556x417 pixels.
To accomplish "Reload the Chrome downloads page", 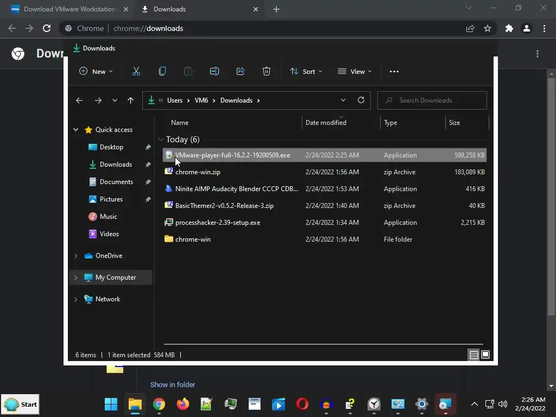I will (47, 28).
